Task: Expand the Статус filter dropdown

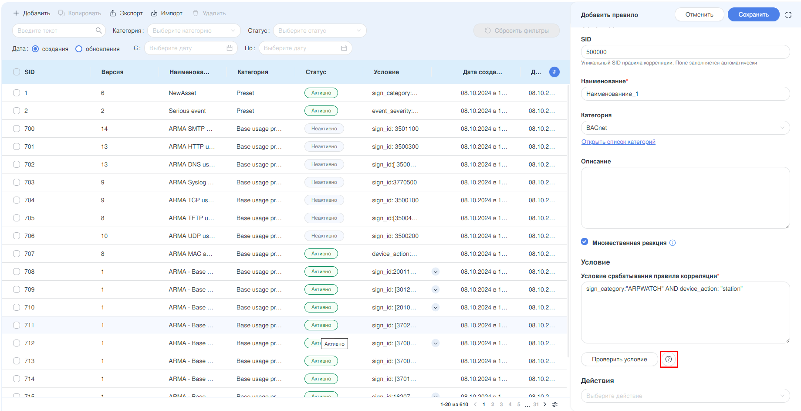Action: [x=319, y=31]
